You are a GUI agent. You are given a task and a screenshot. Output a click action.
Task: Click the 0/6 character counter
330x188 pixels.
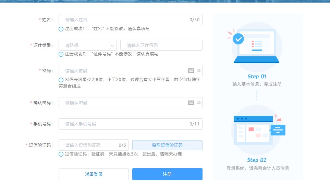click(122, 145)
